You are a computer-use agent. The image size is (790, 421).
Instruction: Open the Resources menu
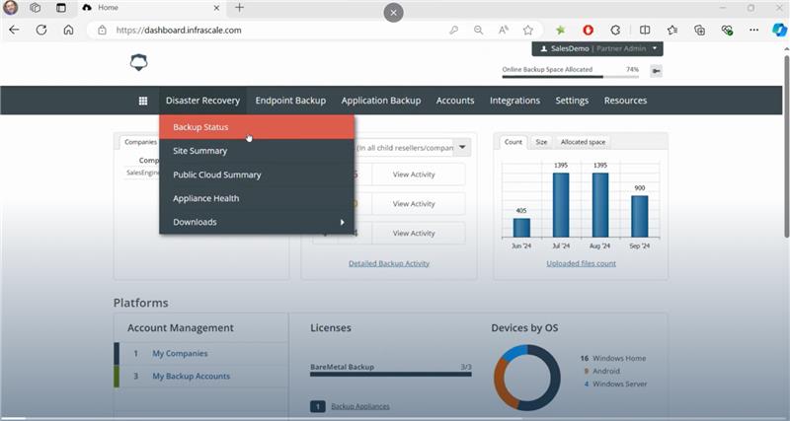(625, 101)
